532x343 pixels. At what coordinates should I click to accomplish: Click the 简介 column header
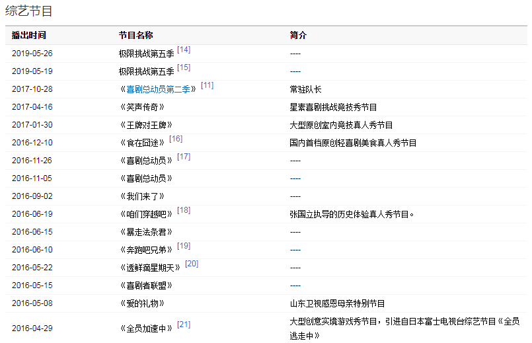[298, 35]
